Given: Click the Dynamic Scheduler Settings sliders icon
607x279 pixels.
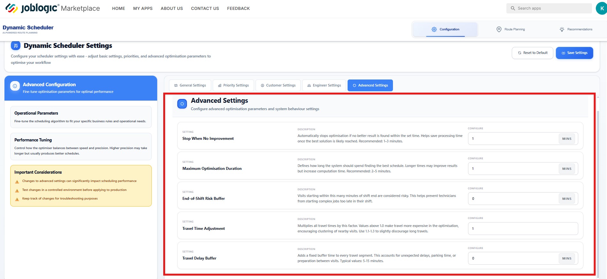Looking at the screenshot, I should 16,46.
